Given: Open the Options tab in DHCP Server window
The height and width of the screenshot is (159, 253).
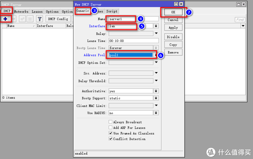Looking at the screenshot, I should 52,12.
